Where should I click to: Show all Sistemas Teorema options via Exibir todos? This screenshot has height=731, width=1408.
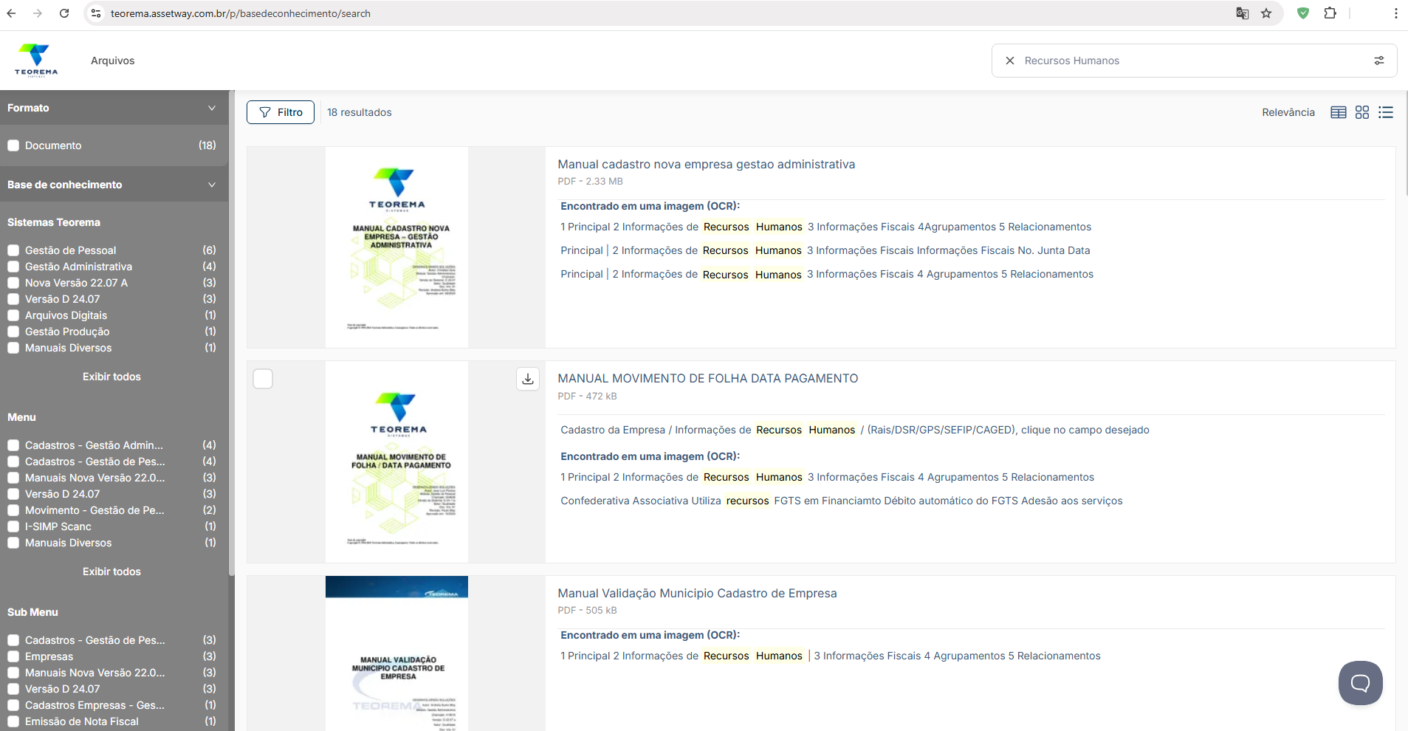point(111,377)
